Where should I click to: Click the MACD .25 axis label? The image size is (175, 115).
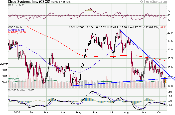pyautogui.click(x=170, y=96)
